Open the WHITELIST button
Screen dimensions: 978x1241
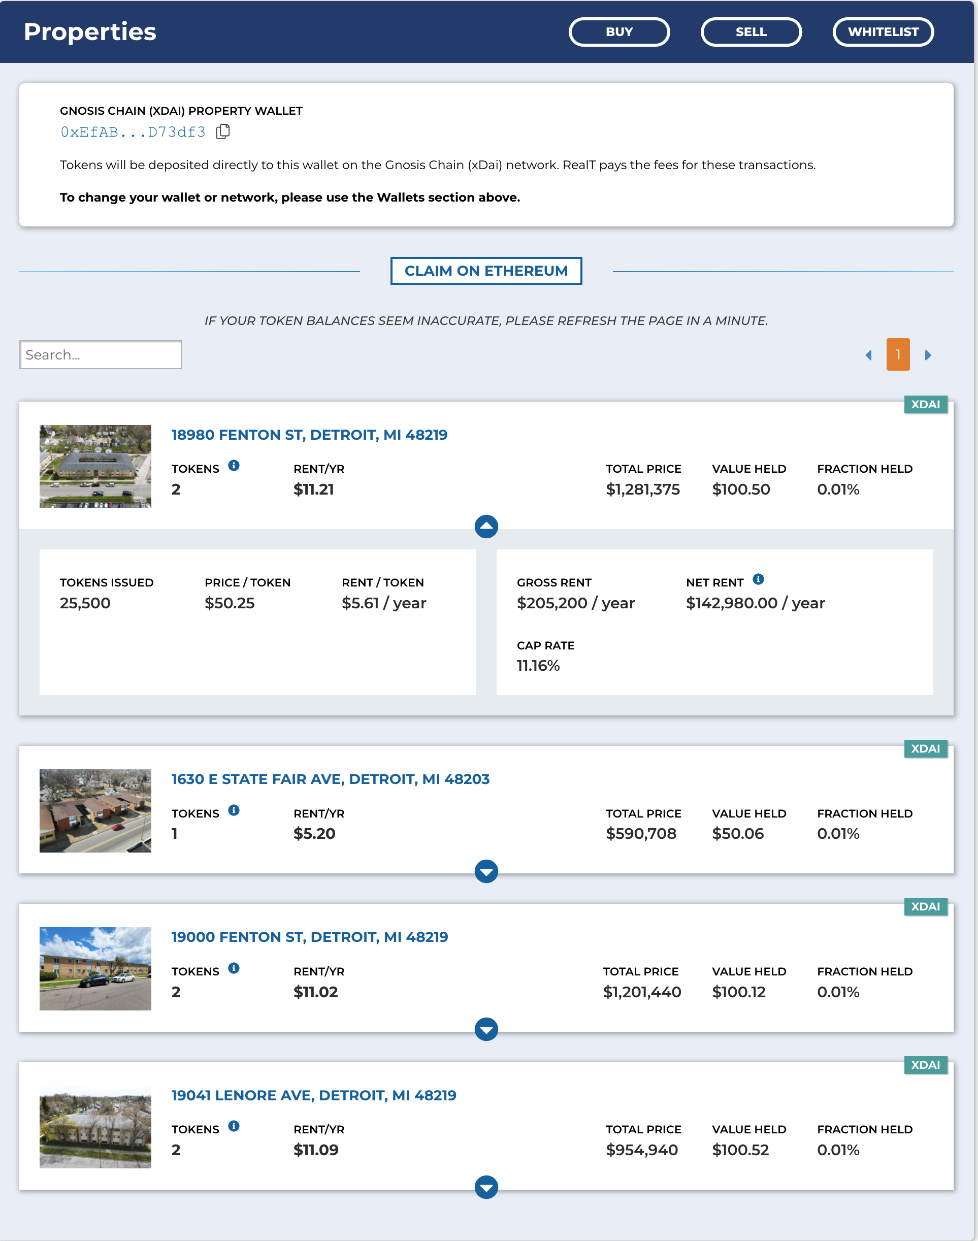point(883,32)
